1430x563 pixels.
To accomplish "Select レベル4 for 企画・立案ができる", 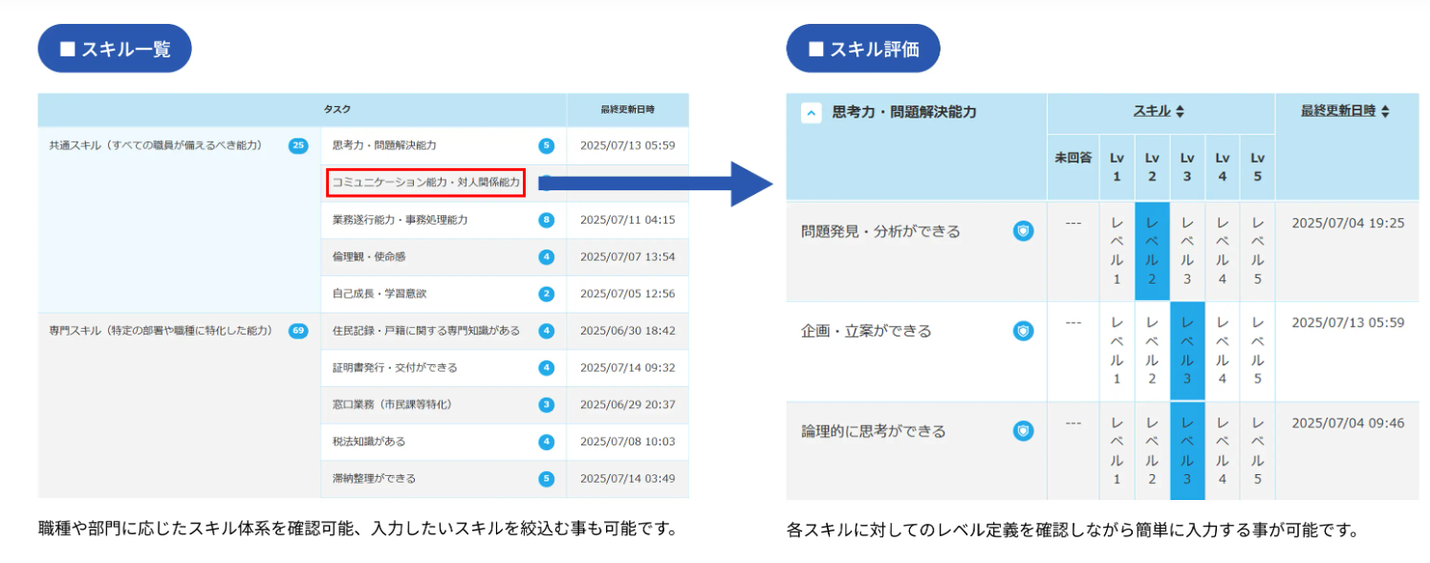I will (x=1223, y=350).
